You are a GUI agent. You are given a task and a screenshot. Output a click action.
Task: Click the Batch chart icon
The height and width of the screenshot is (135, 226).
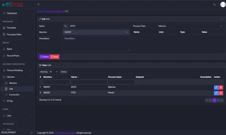click(x=4, y=49)
